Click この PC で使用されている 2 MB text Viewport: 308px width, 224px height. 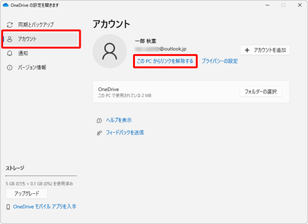(124, 95)
